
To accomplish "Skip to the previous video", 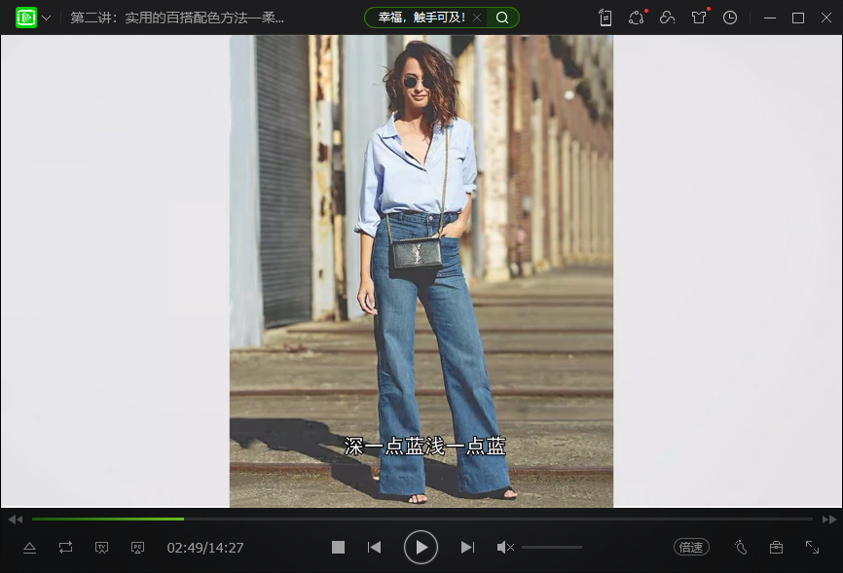I will pyautogui.click(x=374, y=548).
